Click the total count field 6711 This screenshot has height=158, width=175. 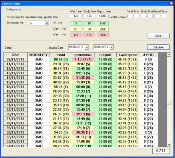tap(161, 151)
